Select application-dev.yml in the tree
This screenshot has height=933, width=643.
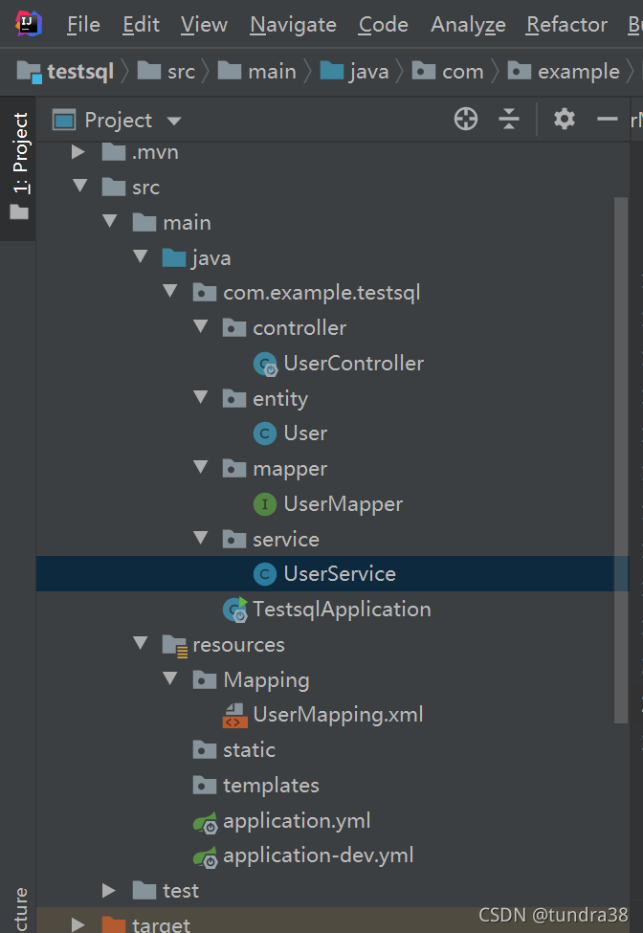tap(319, 855)
